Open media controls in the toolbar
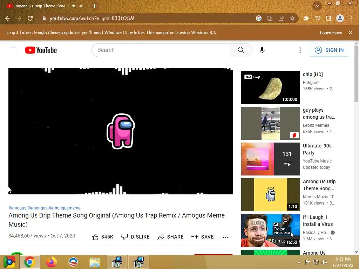359x269 pixels. (317, 18)
